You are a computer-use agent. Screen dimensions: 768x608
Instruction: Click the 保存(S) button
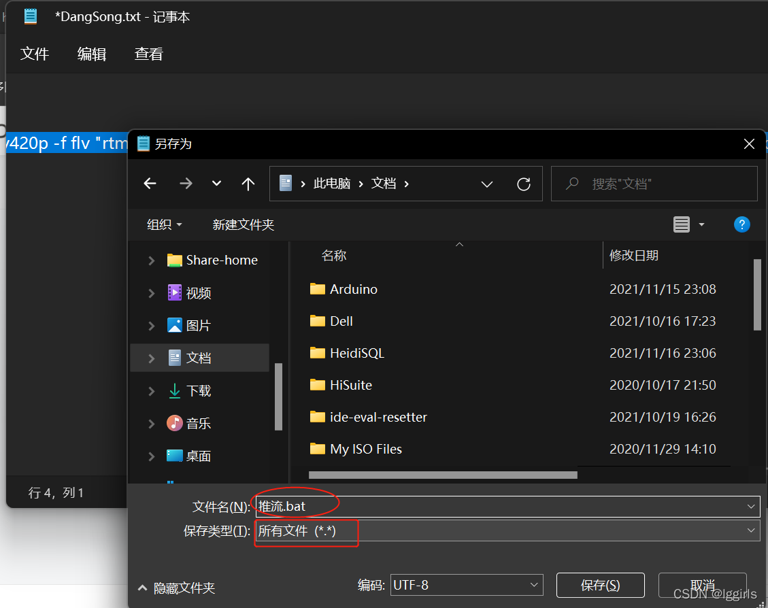600,585
